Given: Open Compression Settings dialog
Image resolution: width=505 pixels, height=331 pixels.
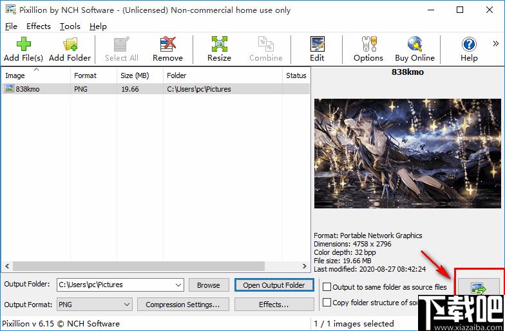Looking at the screenshot, I should tap(183, 305).
